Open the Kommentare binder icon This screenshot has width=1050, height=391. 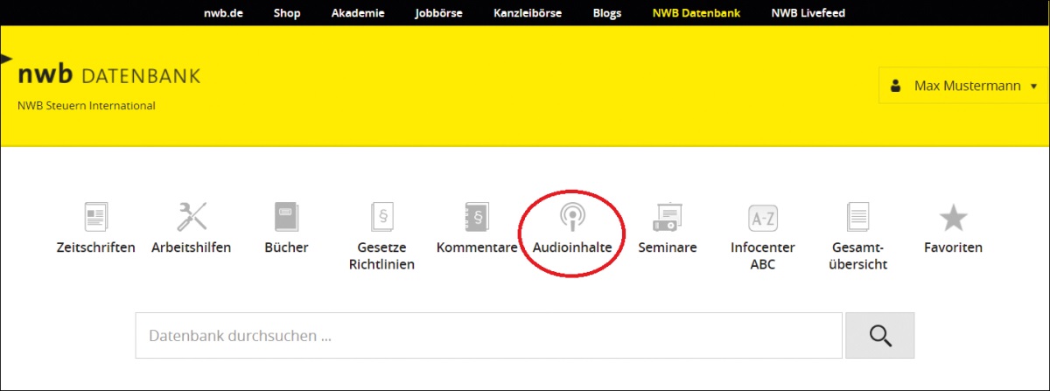pyautogui.click(x=477, y=217)
